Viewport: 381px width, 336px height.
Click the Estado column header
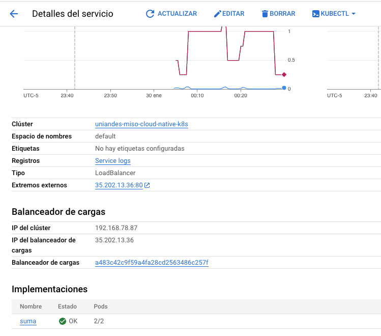pos(67,306)
